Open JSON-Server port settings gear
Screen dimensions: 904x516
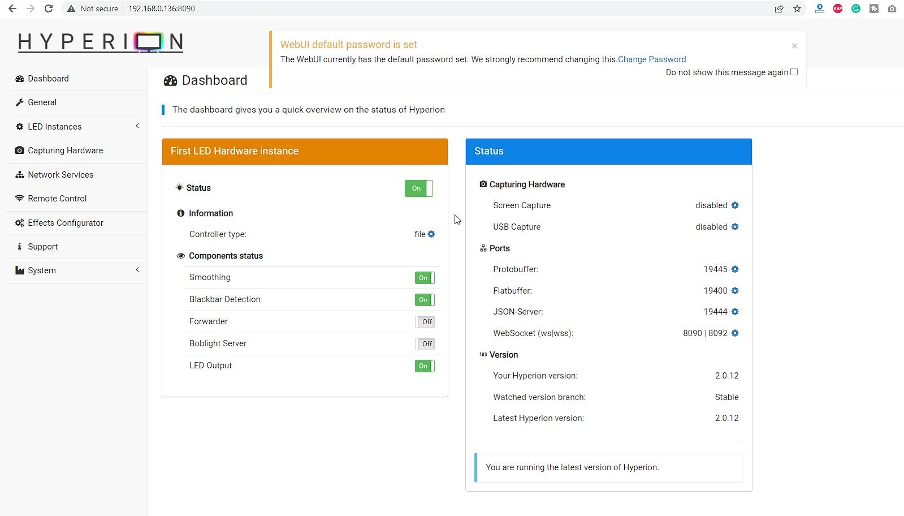click(x=735, y=312)
